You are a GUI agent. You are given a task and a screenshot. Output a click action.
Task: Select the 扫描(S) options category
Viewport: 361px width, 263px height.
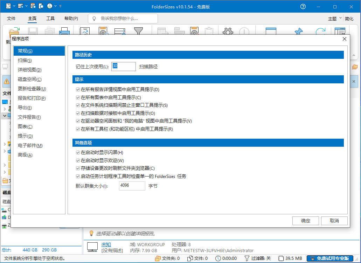39,60
